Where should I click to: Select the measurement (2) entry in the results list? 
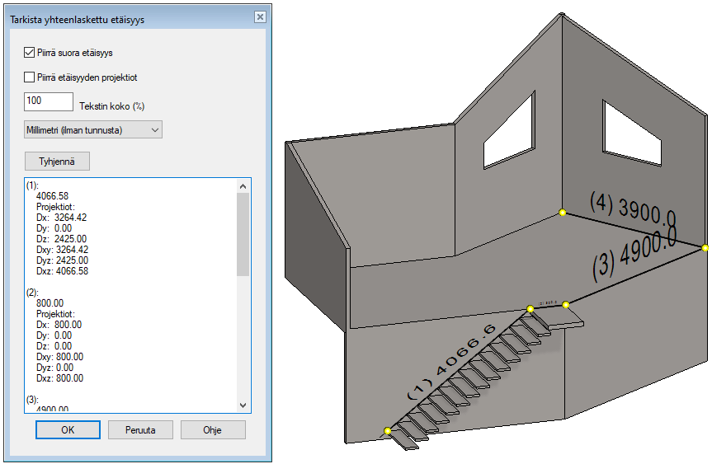click(32, 293)
